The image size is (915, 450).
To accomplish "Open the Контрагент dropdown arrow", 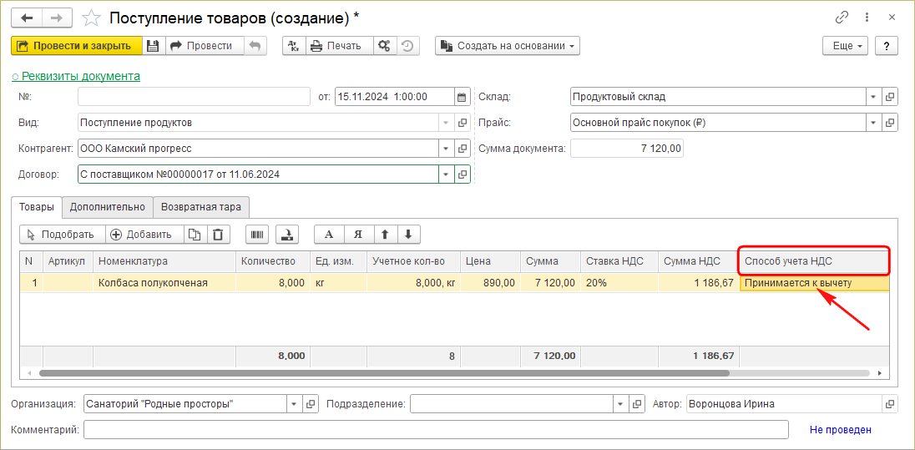I will (445, 149).
